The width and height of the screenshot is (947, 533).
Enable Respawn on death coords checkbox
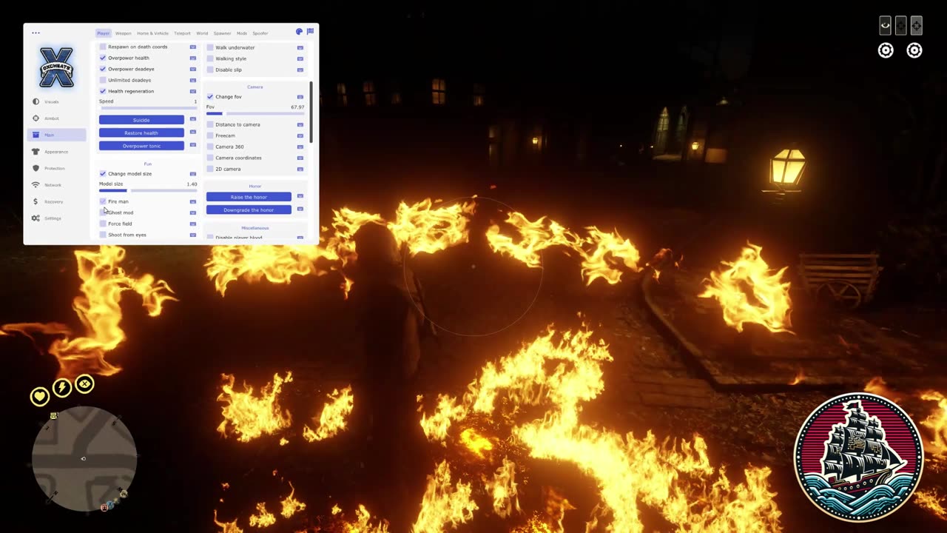pos(103,47)
